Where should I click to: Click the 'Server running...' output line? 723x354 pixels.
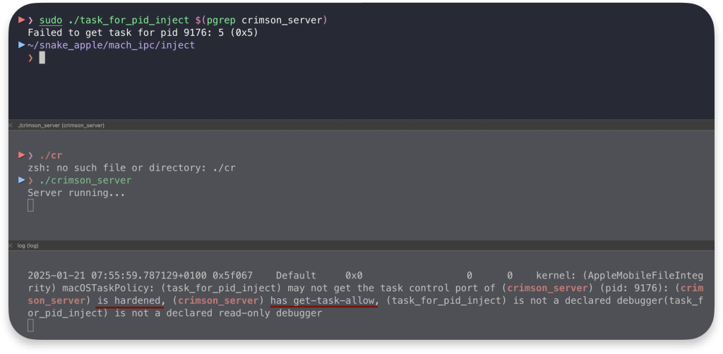pyautogui.click(x=76, y=193)
